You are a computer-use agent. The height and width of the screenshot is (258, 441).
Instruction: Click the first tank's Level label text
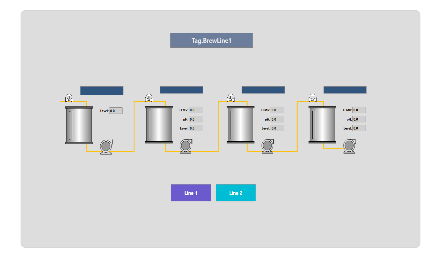(x=104, y=111)
